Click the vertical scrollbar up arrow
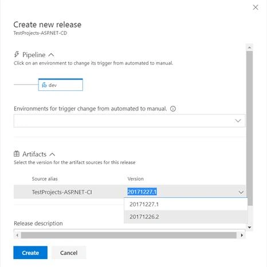Image resolution: width=267 pixels, height=267 pixels. pyautogui.click(x=250, y=47)
